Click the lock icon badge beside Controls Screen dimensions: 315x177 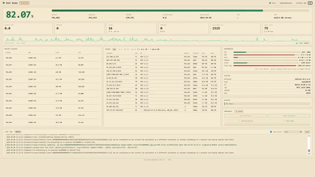239,111
